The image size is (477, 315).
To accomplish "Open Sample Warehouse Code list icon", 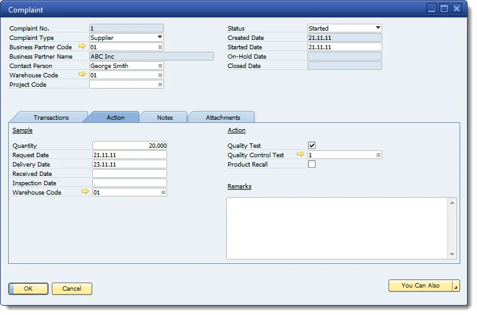I will point(163,193).
